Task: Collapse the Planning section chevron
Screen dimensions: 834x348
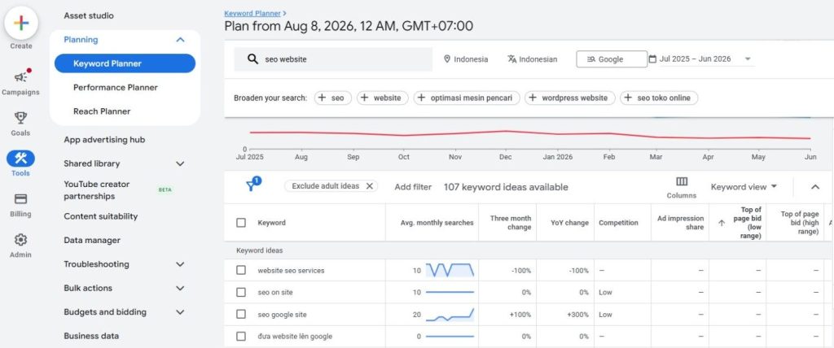Action: coord(180,40)
